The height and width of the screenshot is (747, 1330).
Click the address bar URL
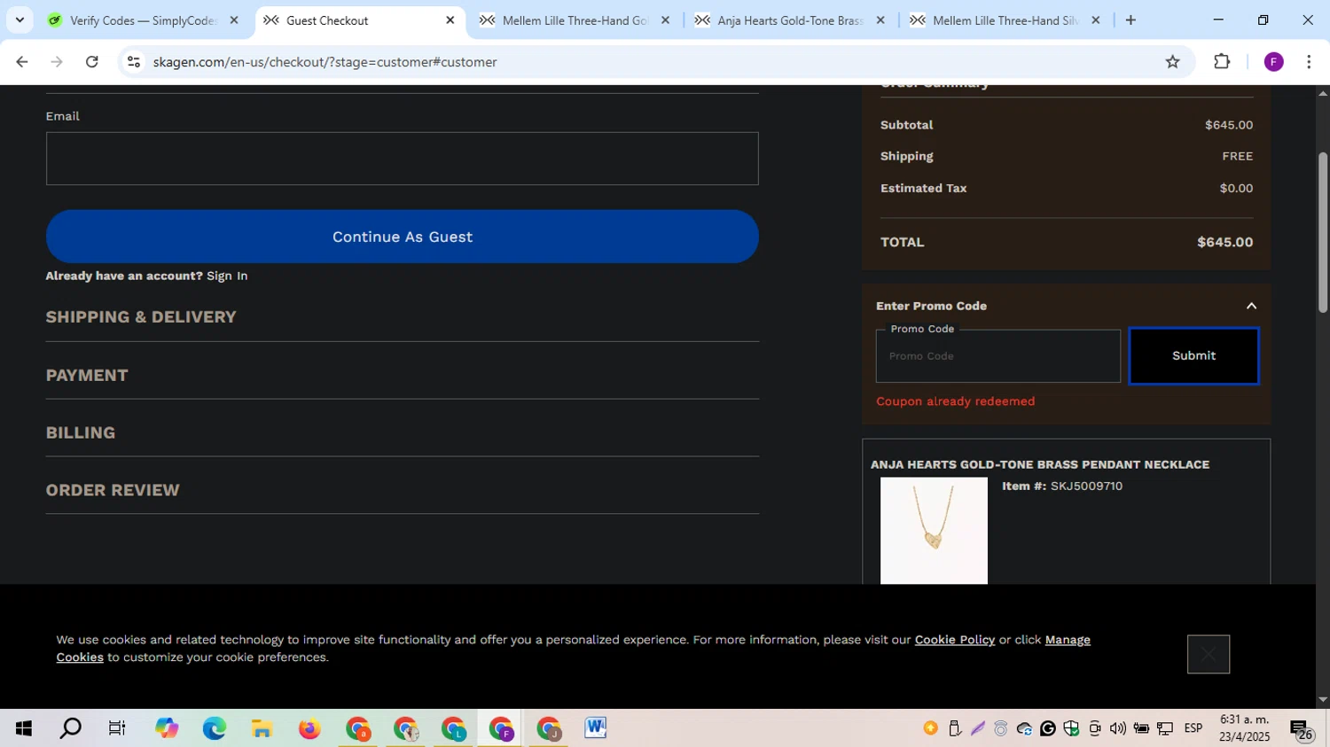325,62
